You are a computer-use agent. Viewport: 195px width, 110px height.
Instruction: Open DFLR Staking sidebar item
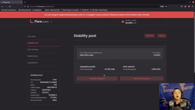tap(33, 50)
